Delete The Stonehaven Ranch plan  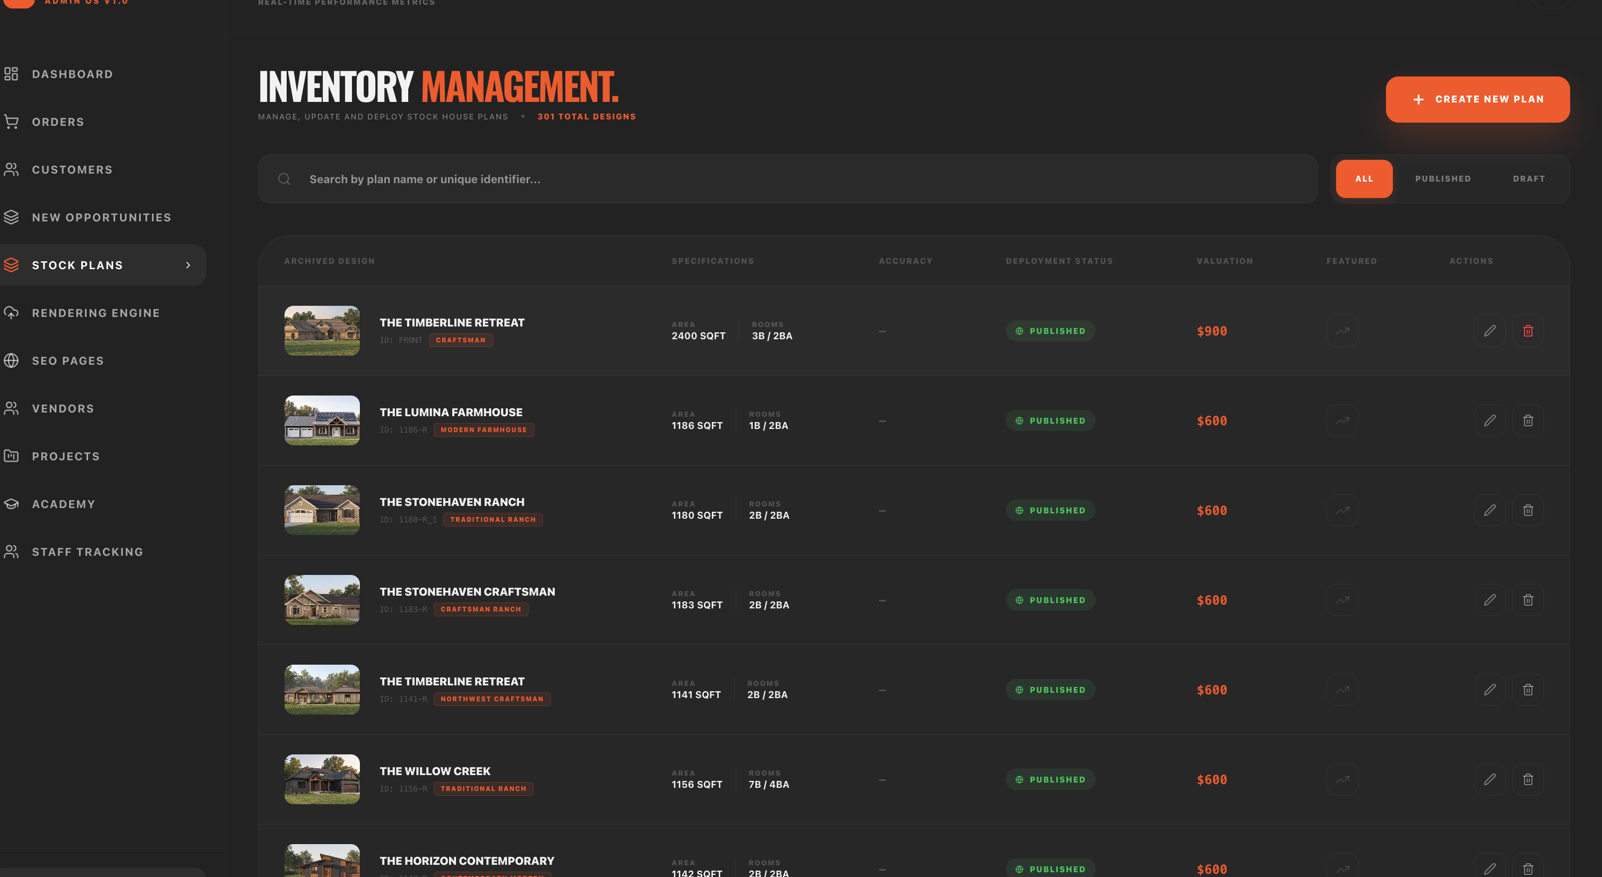point(1528,510)
